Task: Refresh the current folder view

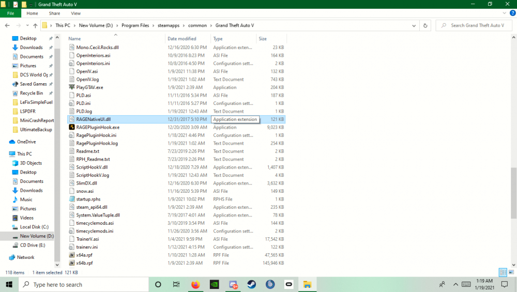Action: coord(425,25)
